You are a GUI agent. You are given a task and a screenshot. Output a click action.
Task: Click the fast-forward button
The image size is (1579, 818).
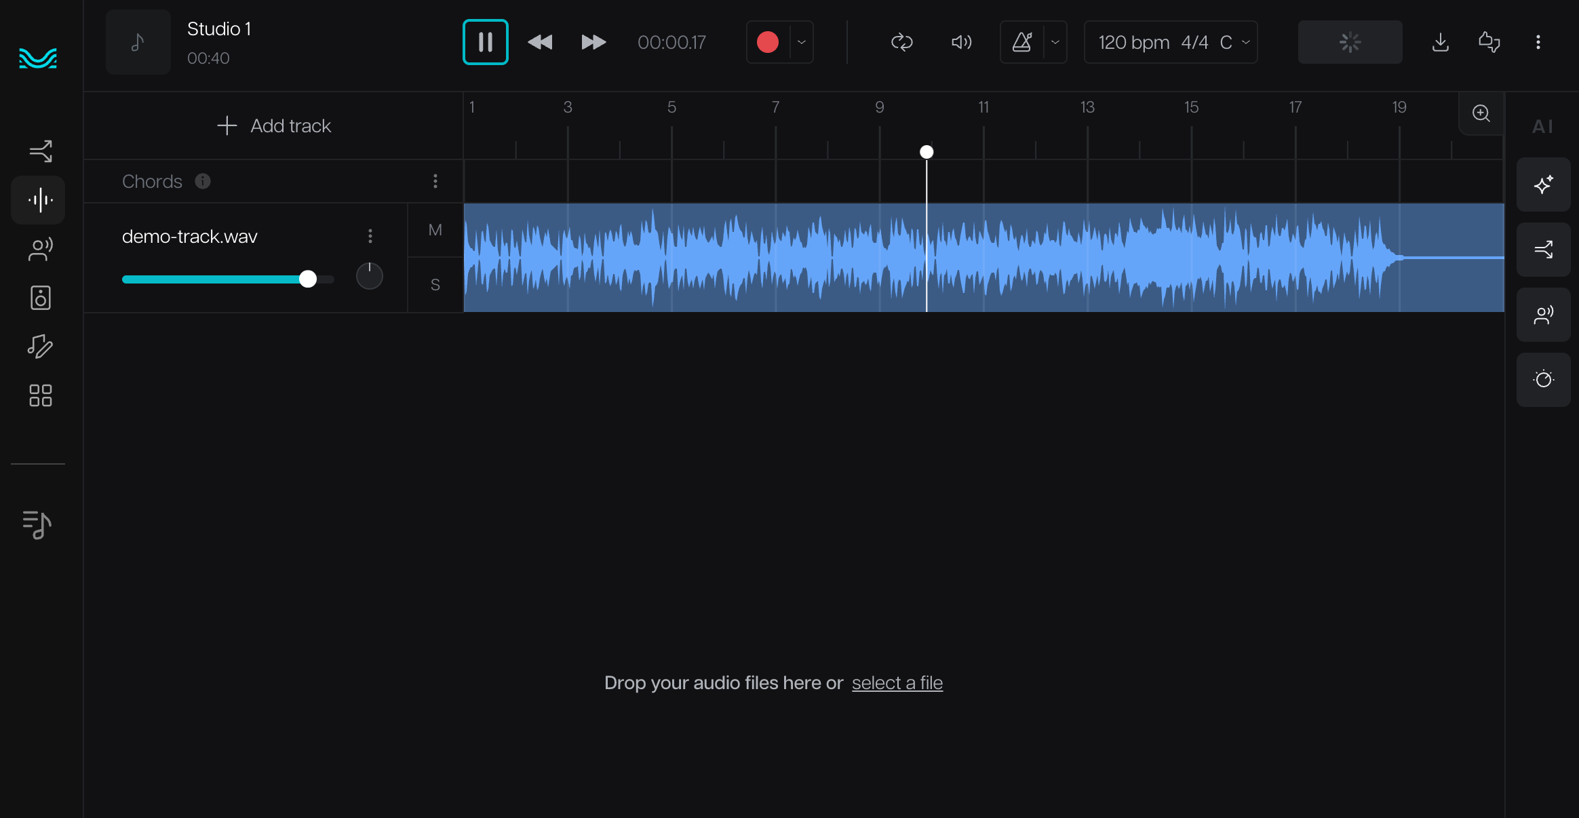593,42
